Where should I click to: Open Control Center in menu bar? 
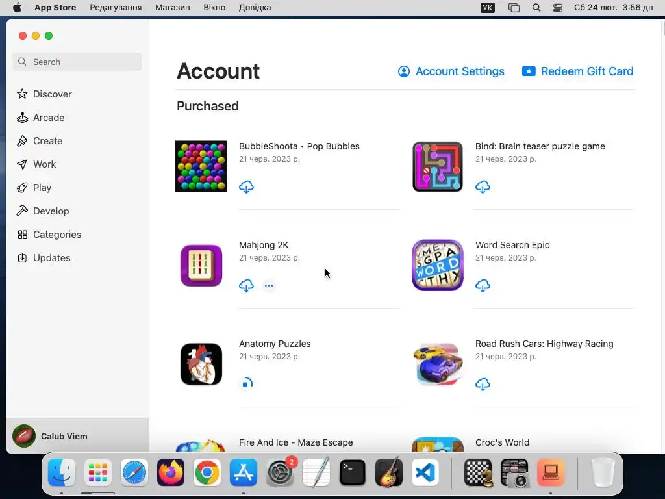558,8
